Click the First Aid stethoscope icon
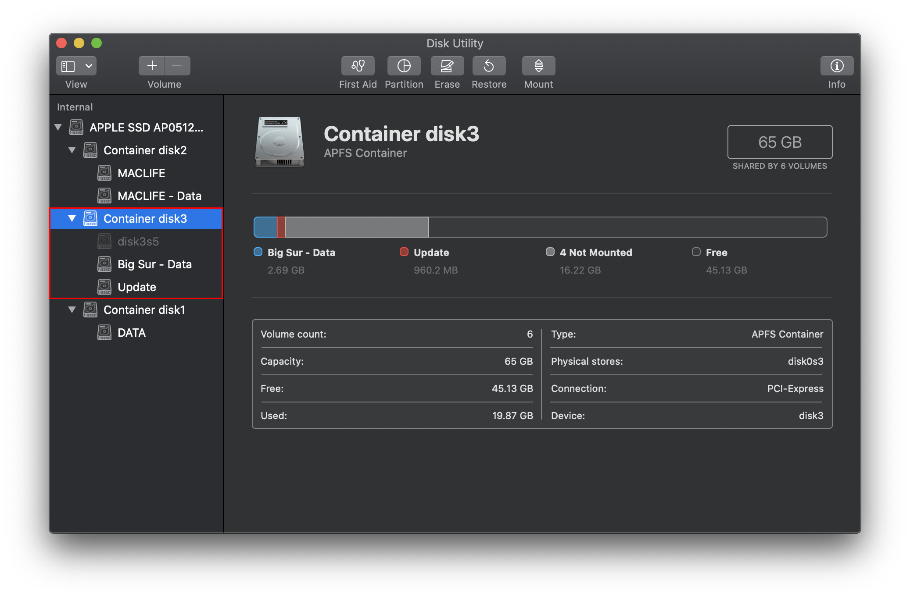The height and width of the screenshot is (598, 910). (358, 66)
